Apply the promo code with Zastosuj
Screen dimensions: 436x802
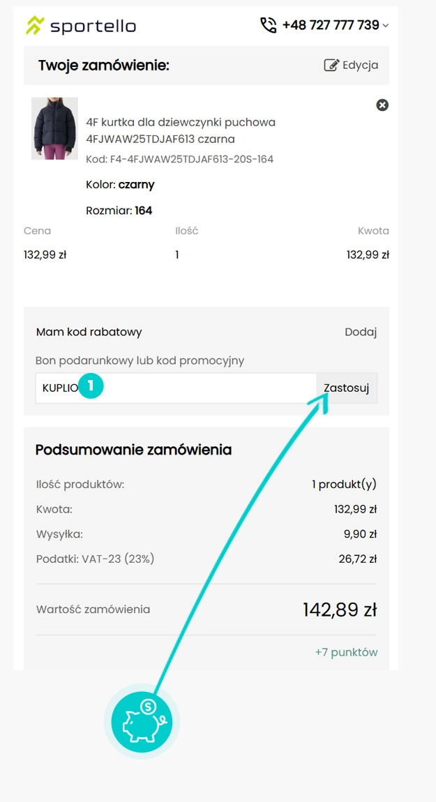[x=346, y=388]
